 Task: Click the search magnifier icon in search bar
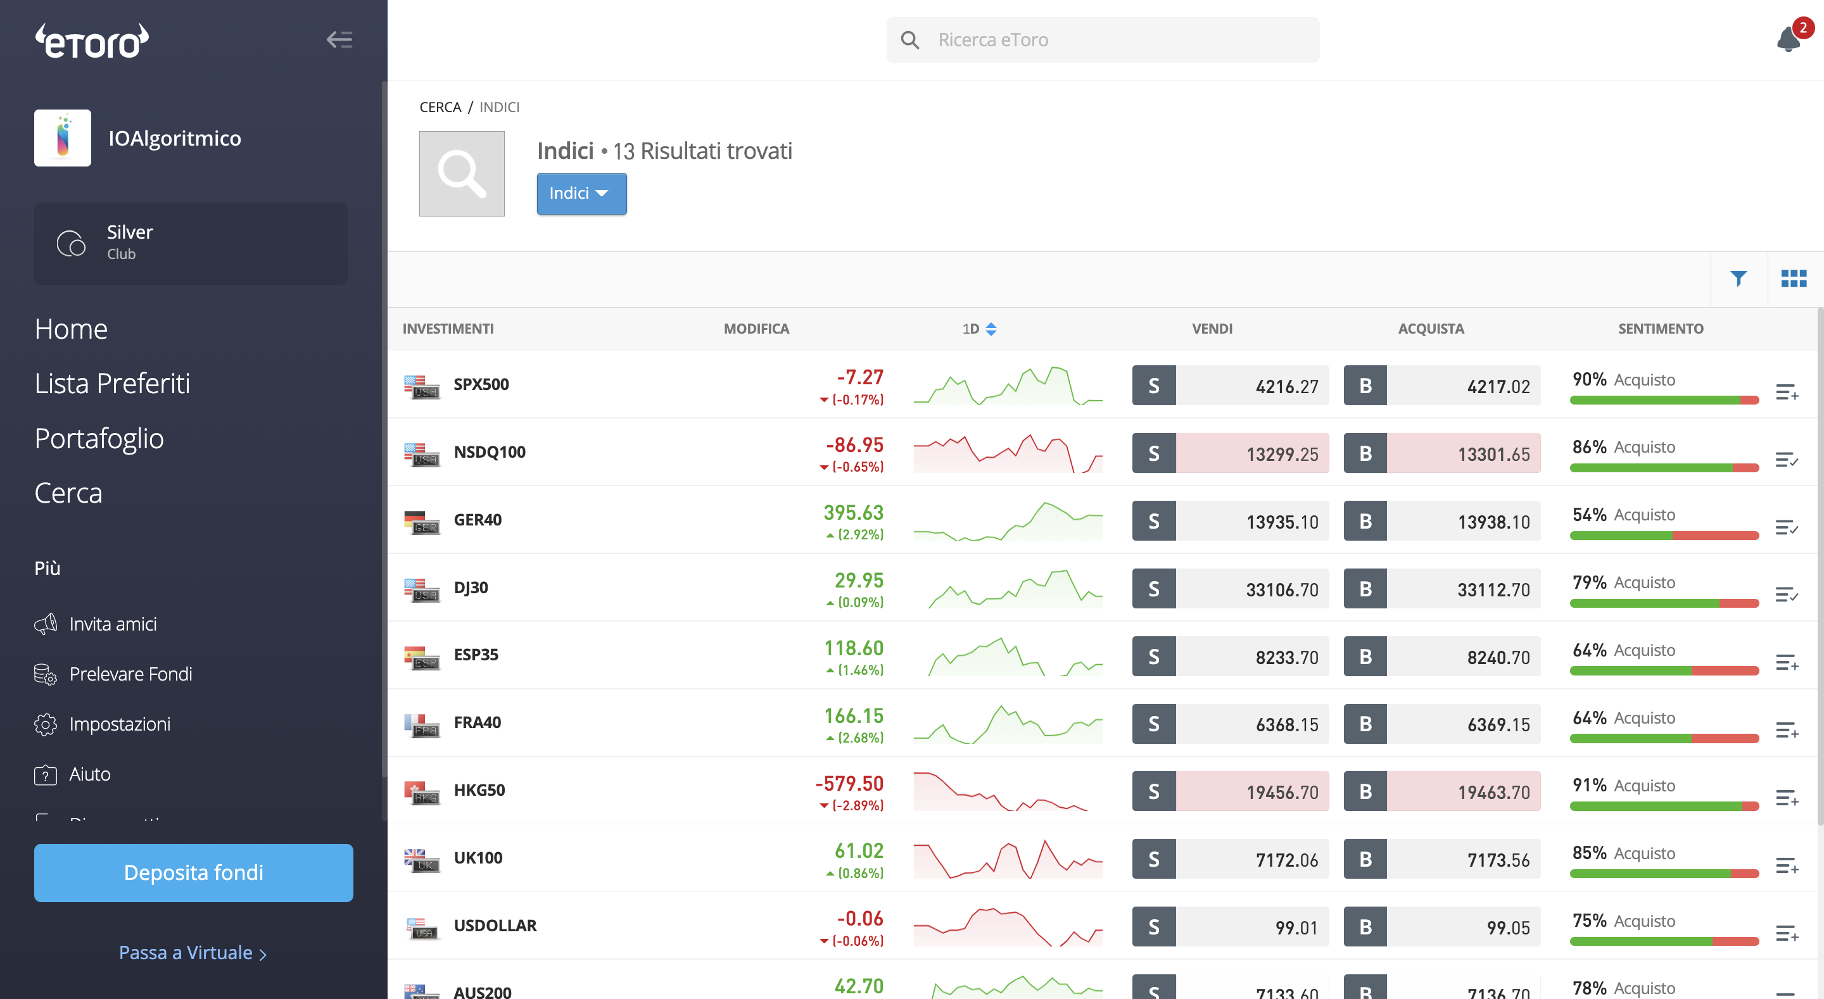910,40
